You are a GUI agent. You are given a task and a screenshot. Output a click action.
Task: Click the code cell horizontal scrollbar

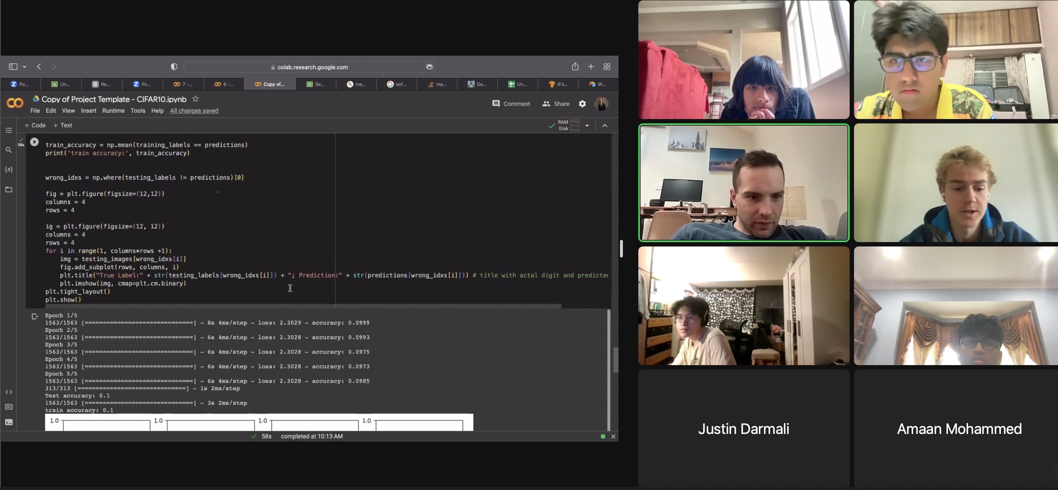click(x=303, y=306)
